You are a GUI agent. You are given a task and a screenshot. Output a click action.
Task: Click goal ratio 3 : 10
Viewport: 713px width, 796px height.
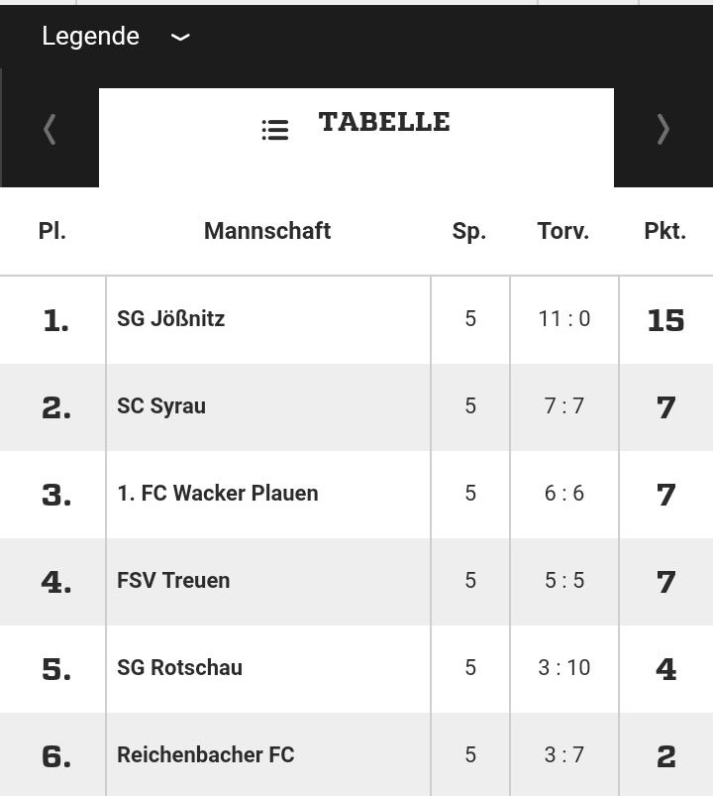(x=563, y=668)
